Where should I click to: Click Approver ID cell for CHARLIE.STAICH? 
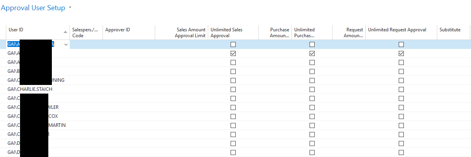[x=129, y=89]
